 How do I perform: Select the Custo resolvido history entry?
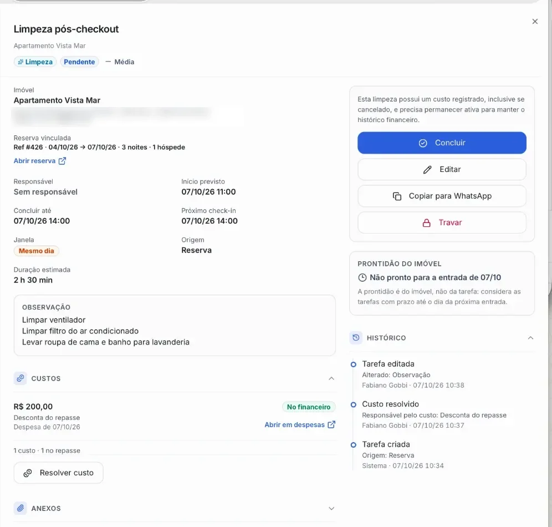click(x=435, y=414)
